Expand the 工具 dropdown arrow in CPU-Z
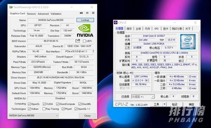211x128 pixels. click(164, 104)
